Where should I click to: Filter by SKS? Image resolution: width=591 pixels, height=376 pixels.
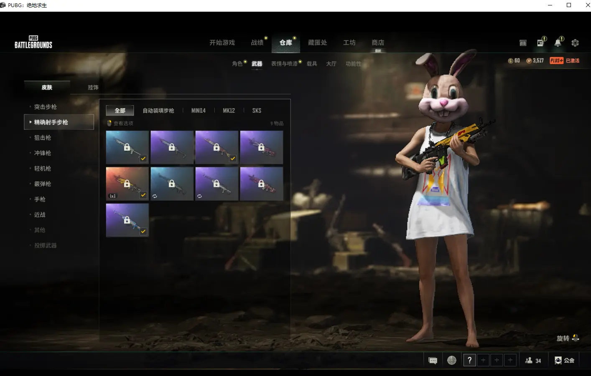(x=257, y=111)
